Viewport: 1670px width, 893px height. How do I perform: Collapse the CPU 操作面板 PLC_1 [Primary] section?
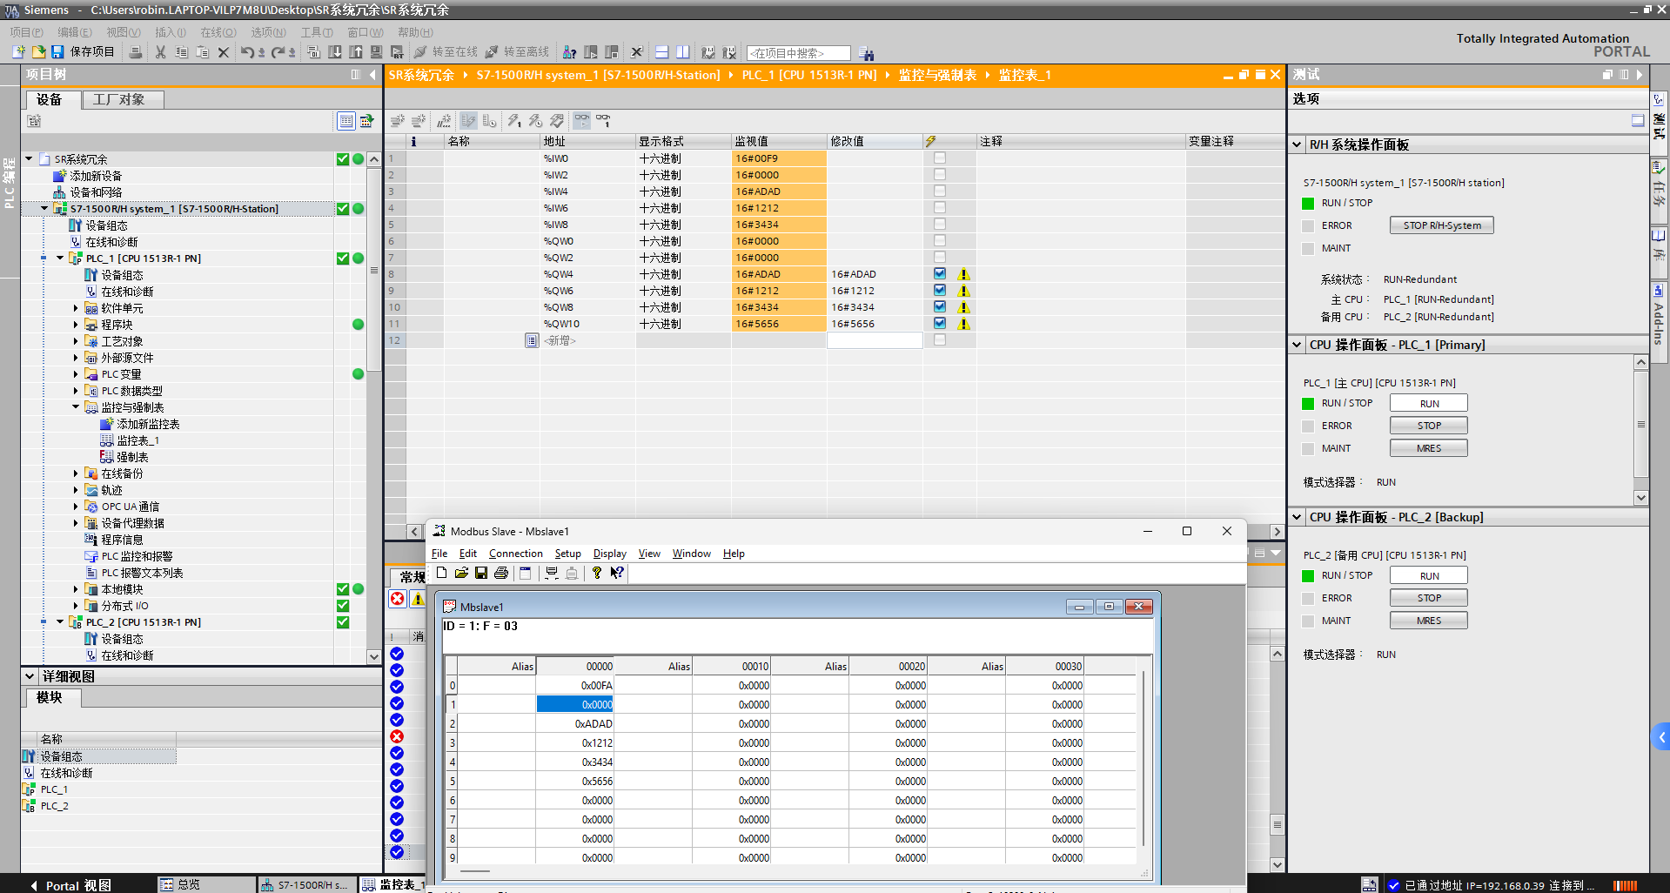coord(1297,345)
